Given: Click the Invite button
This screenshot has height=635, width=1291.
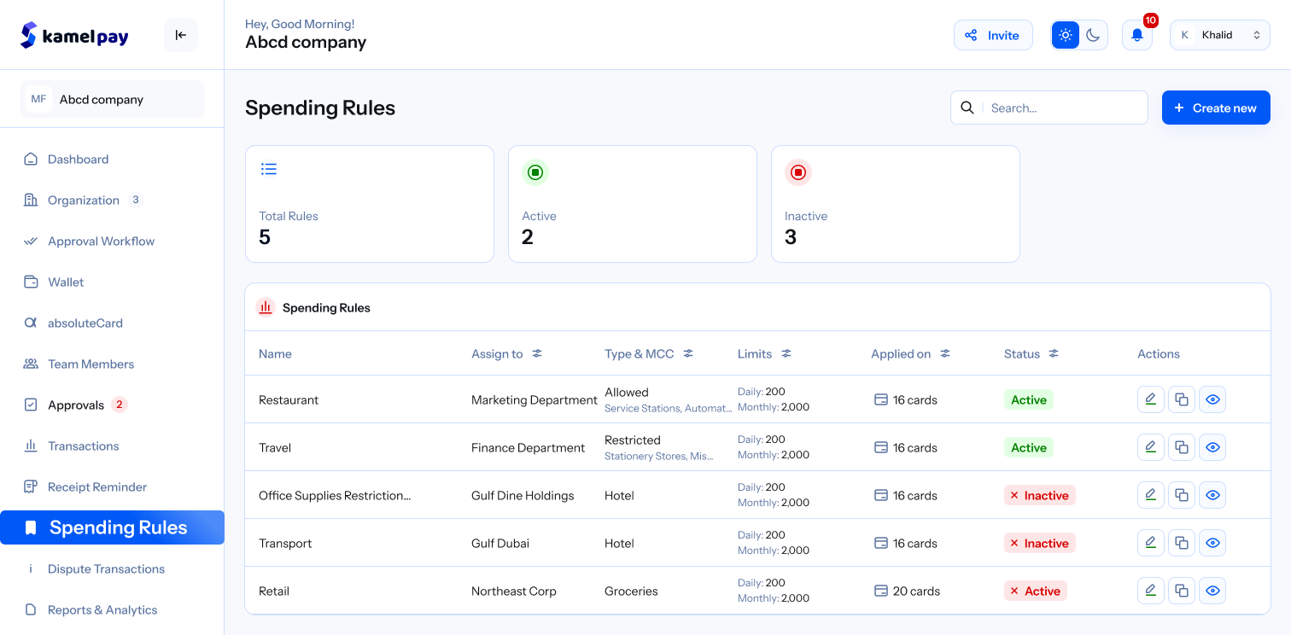Looking at the screenshot, I should pos(992,35).
